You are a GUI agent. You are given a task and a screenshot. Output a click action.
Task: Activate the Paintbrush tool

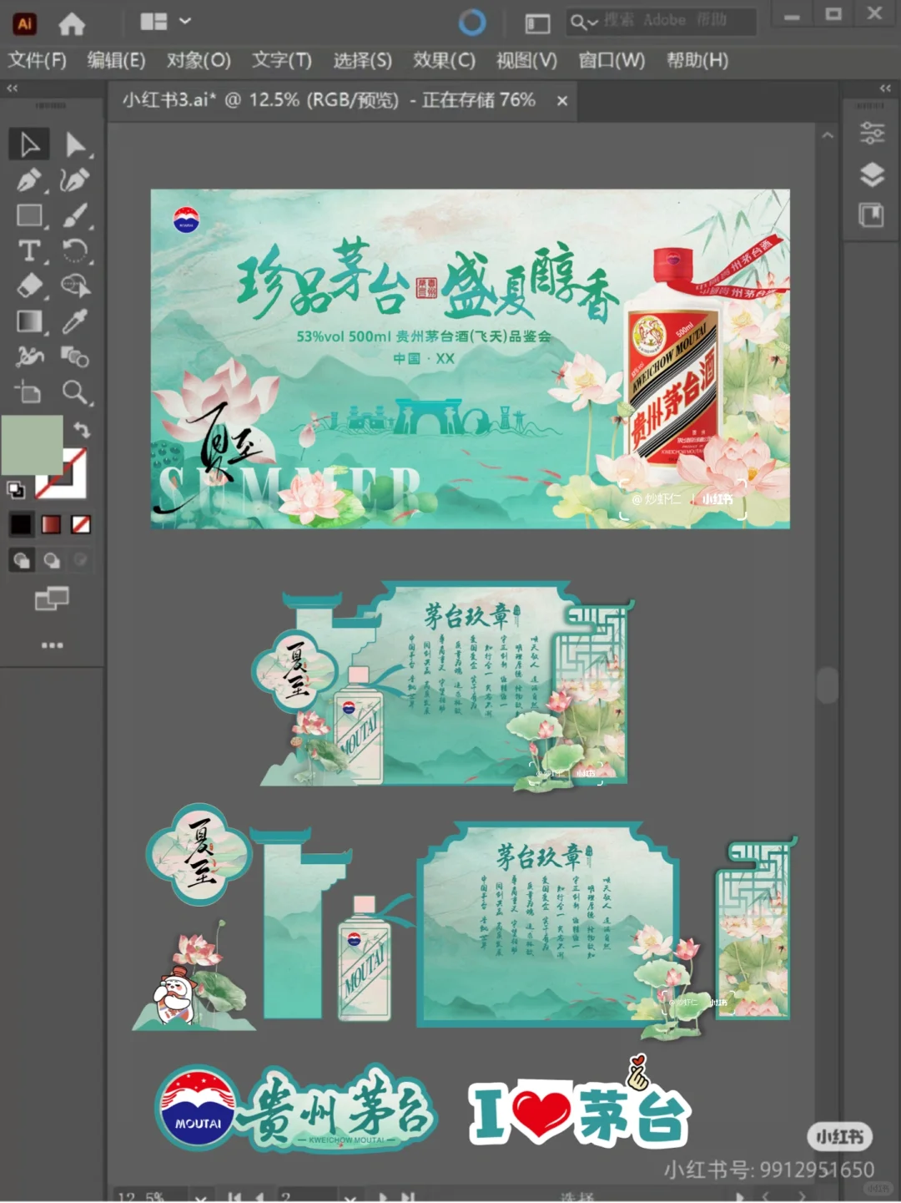[x=76, y=215]
